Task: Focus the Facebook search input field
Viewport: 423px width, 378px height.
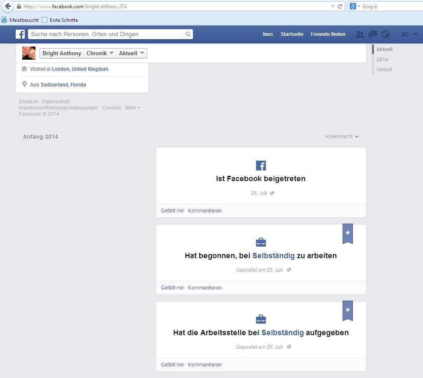Action: point(106,34)
